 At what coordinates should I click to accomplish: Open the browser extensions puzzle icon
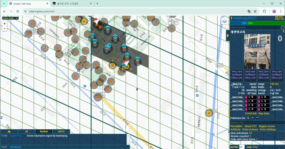[x=264, y=11]
